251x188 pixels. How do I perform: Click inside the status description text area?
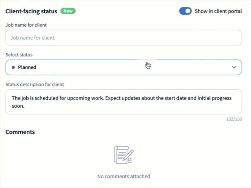pyautogui.click(x=124, y=102)
